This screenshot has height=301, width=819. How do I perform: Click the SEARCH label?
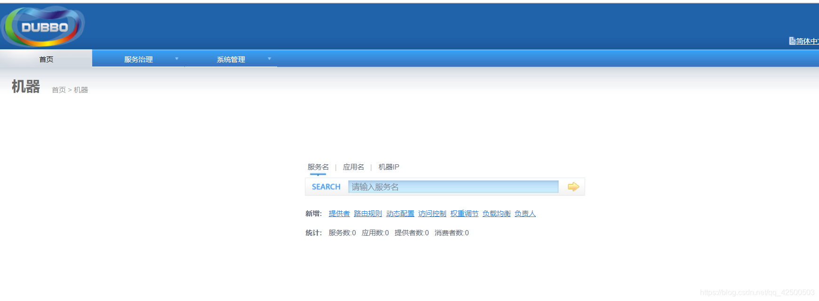coord(326,187)
